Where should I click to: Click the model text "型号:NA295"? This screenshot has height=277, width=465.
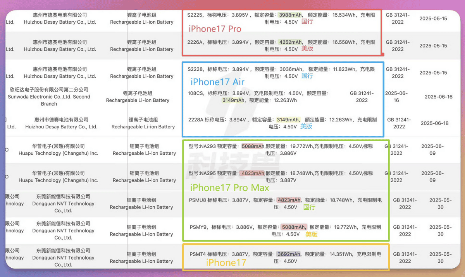[x=202, y=173]
